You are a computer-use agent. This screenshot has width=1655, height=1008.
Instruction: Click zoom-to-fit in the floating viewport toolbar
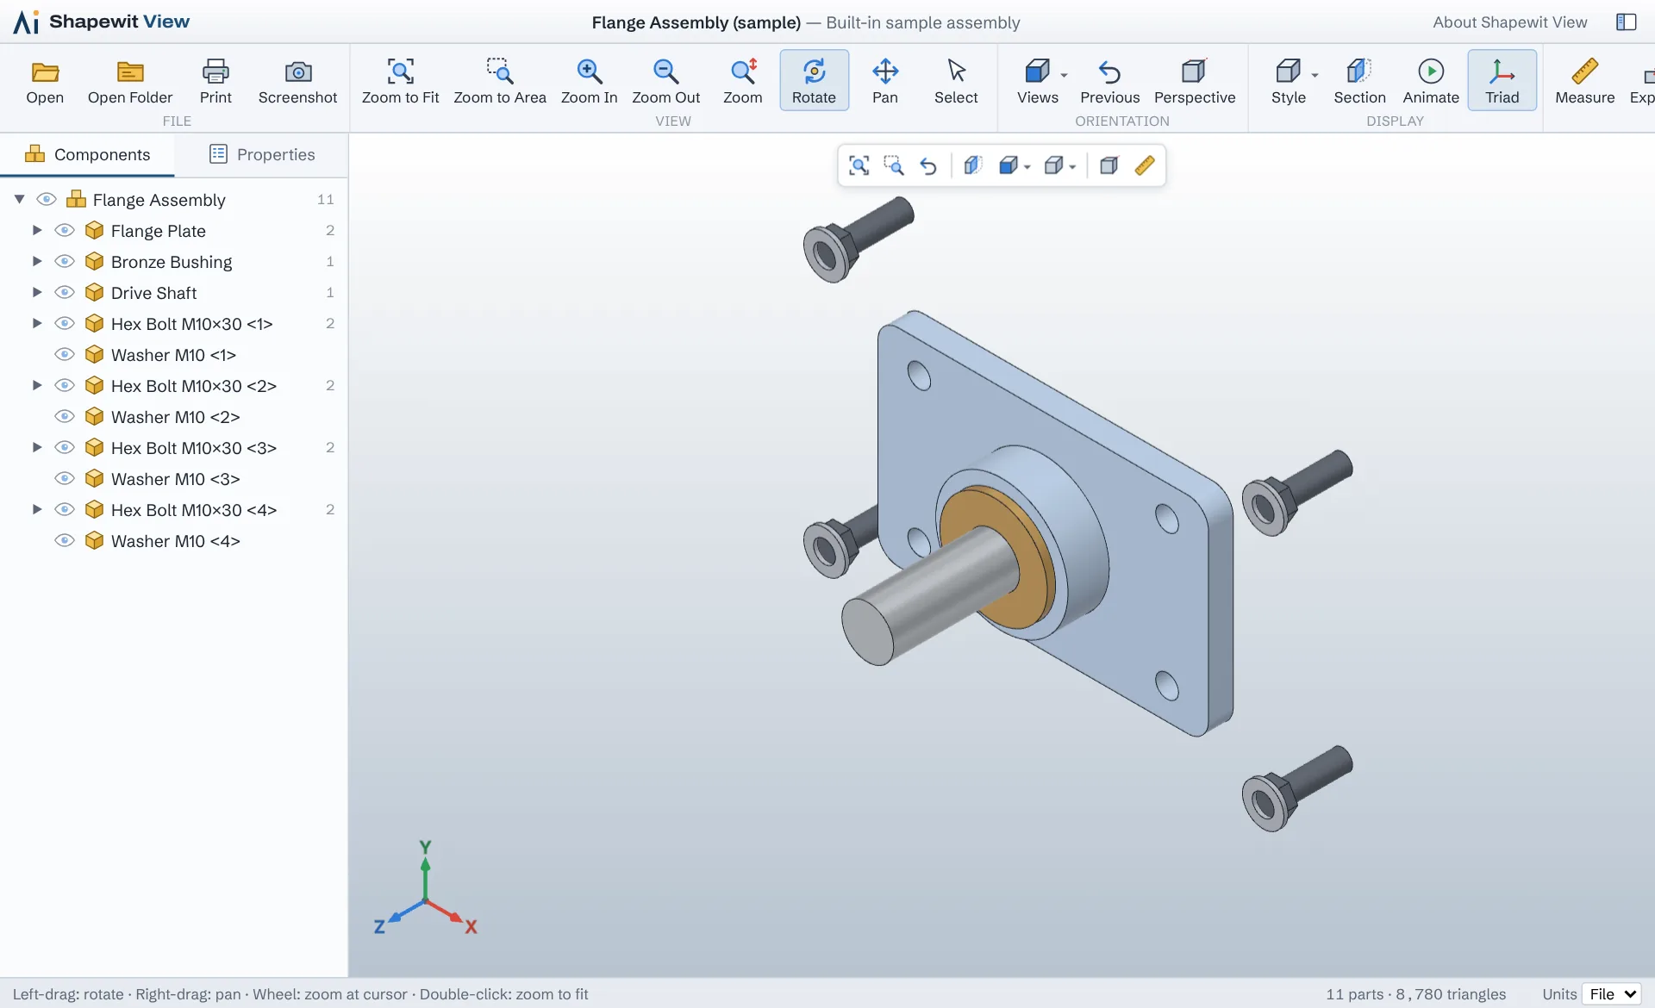point(859,165)
